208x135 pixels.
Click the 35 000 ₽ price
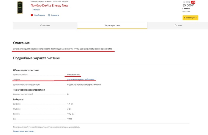coord(188,5)
